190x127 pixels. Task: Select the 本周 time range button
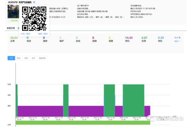[26, 58]
